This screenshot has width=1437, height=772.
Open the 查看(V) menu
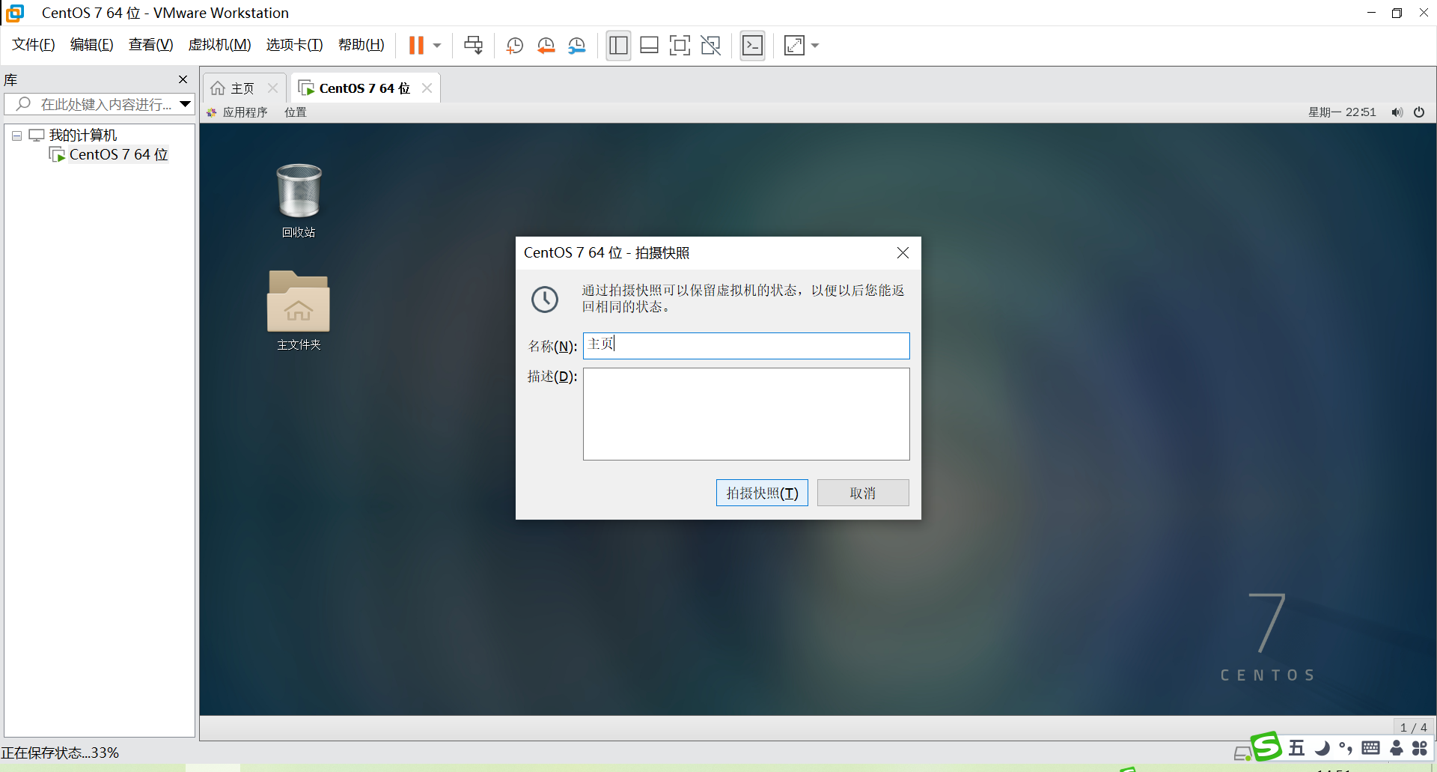click(x=151, y=45)
